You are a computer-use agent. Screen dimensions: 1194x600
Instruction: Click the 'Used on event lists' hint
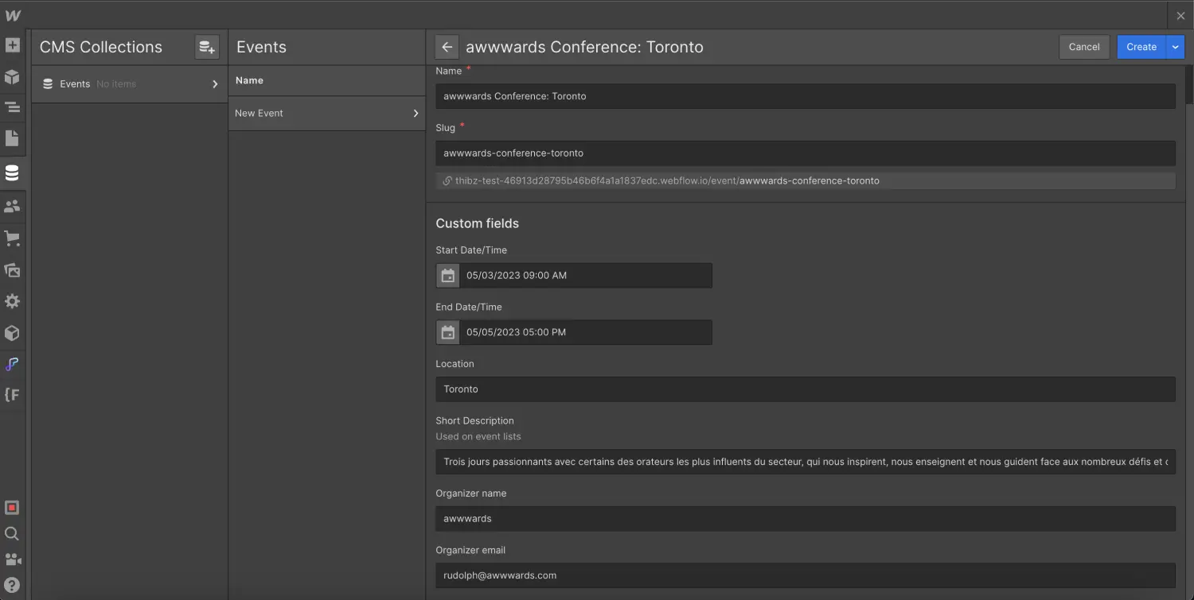[x=478, y=436]
